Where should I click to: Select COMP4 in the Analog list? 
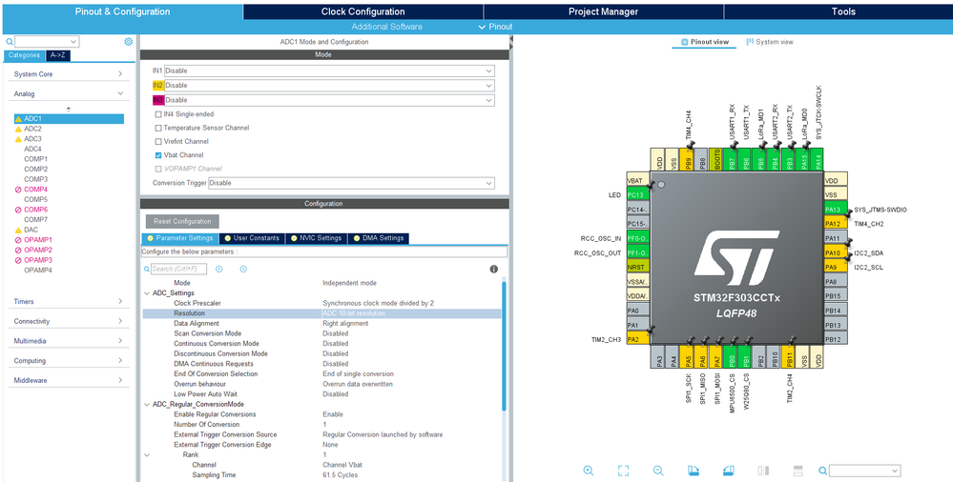[35, 190]
